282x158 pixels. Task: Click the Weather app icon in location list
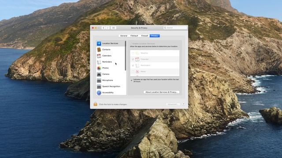point(137,53)
